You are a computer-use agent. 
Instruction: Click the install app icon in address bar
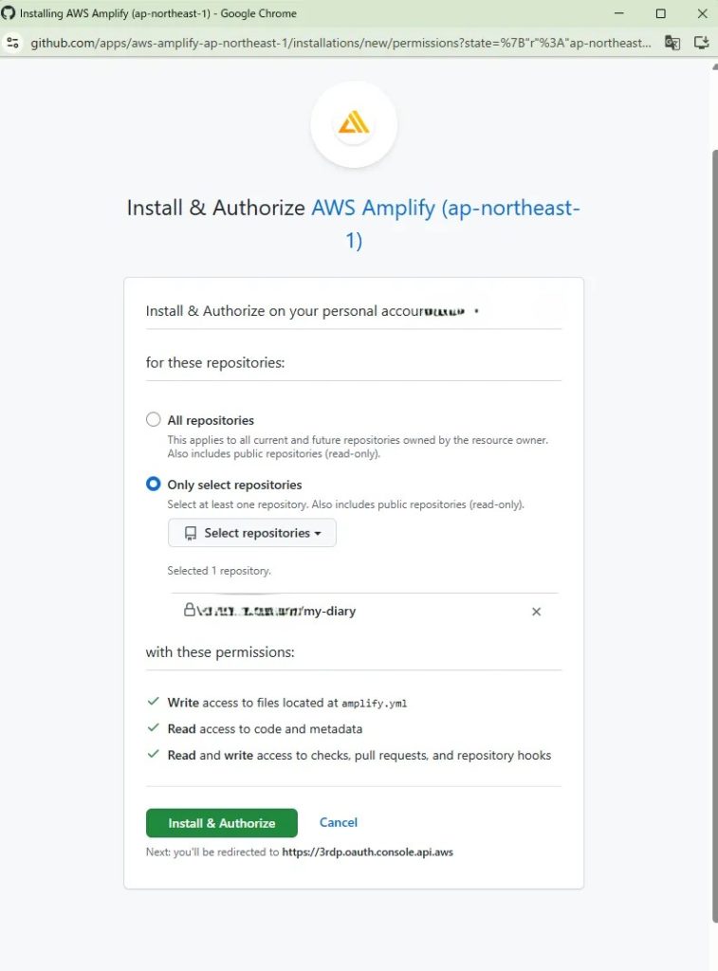pos(702,43)
